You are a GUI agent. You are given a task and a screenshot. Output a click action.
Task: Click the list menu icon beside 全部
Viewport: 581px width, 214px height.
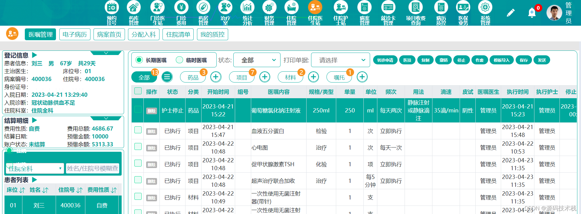click(167, 77)
